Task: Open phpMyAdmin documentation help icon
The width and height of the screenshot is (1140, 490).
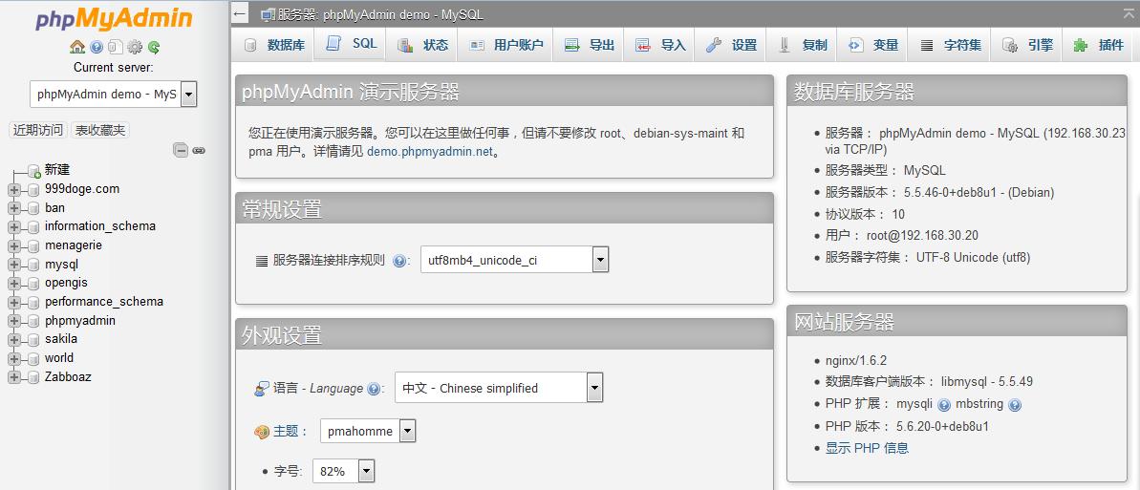Action: [x=97, y=47]
